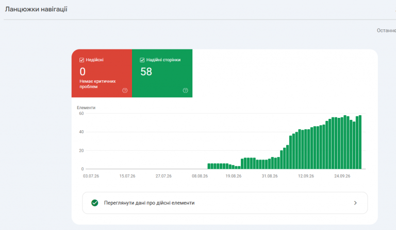Click the first green bar in the chart
This screenshot has width=396, height=230.
(209, 166)
